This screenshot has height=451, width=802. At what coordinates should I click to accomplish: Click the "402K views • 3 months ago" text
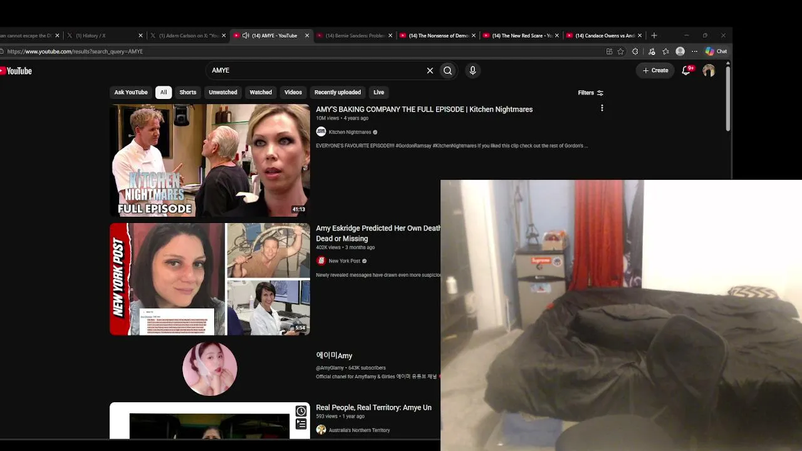345,247
